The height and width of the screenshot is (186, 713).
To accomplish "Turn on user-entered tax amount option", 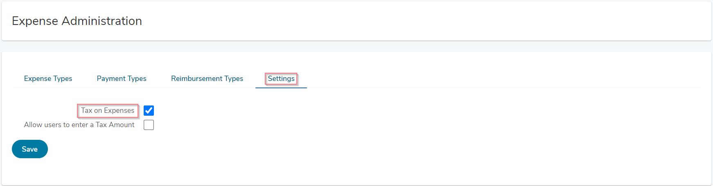I will coord(149,125).
